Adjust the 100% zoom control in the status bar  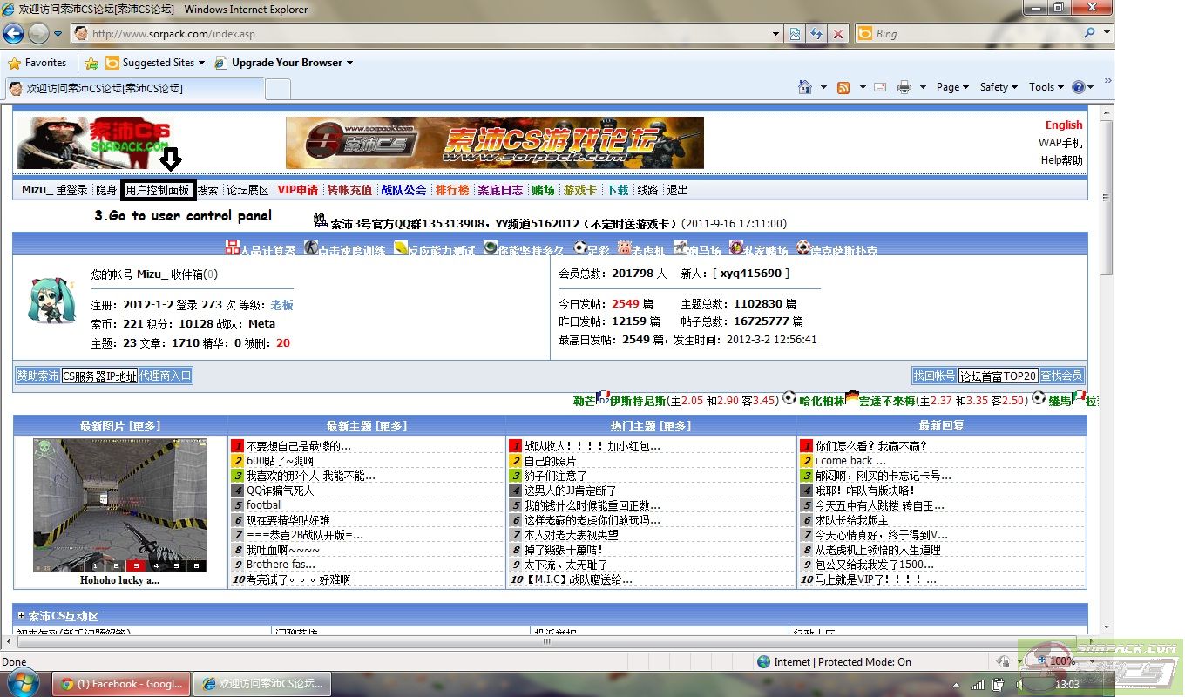coord(1057,661)
